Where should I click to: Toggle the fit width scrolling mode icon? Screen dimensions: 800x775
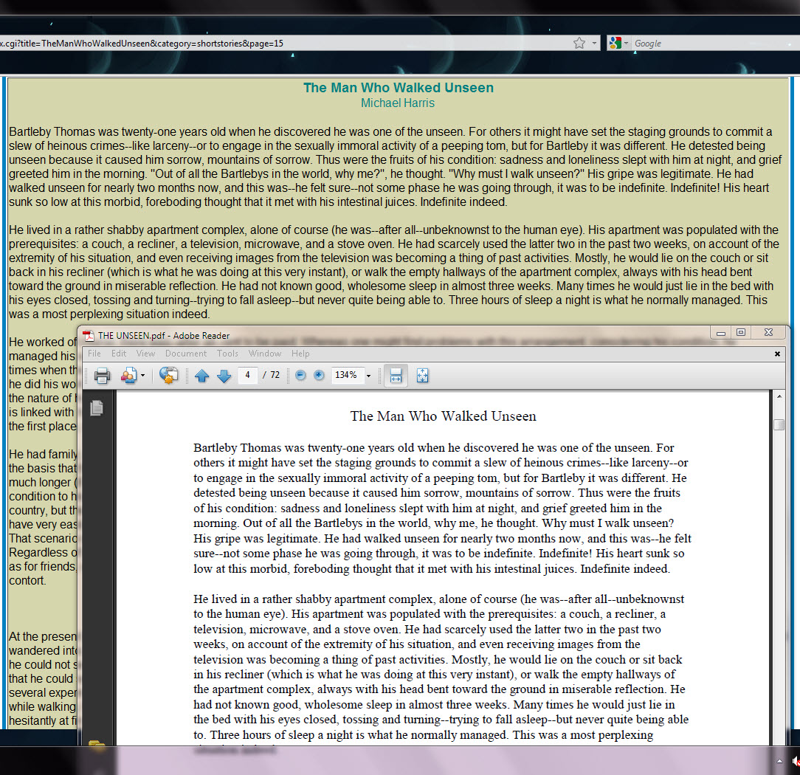coord(396,376)
